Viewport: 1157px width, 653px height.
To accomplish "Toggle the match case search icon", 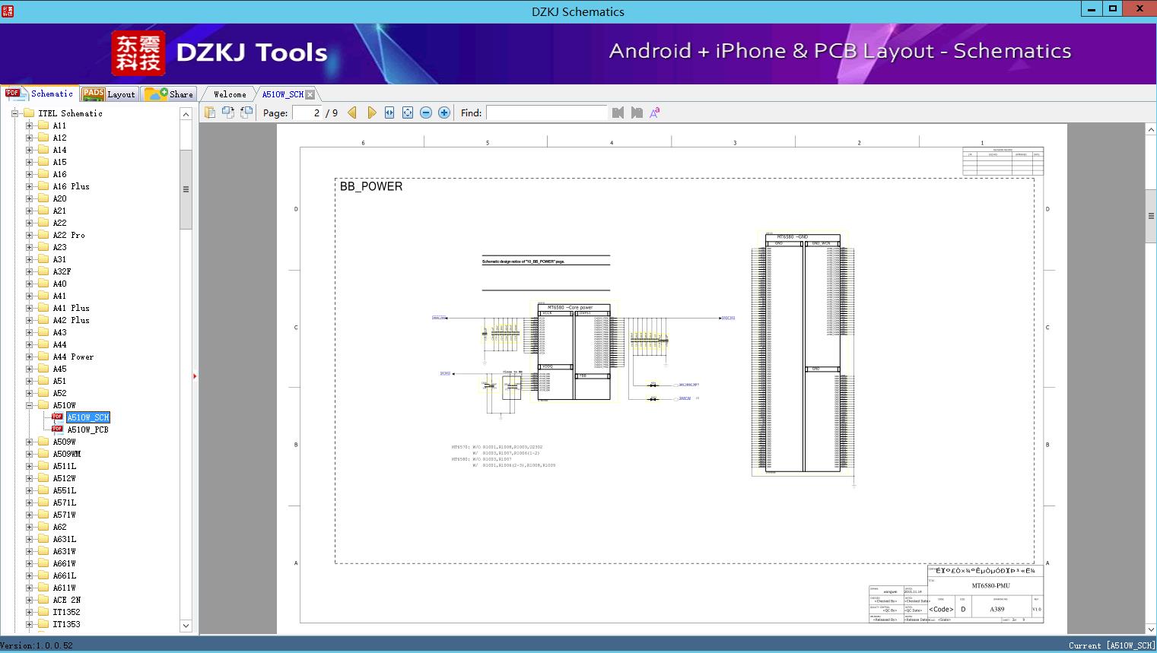I will point(654,113).
